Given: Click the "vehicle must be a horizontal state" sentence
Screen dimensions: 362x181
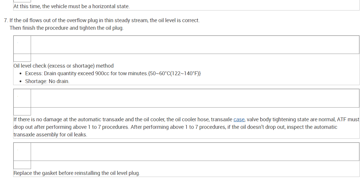Looking at the screenshot, I should pyautogui.click(x=71, y=6).
